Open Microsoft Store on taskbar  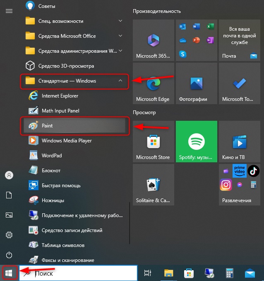189,273
